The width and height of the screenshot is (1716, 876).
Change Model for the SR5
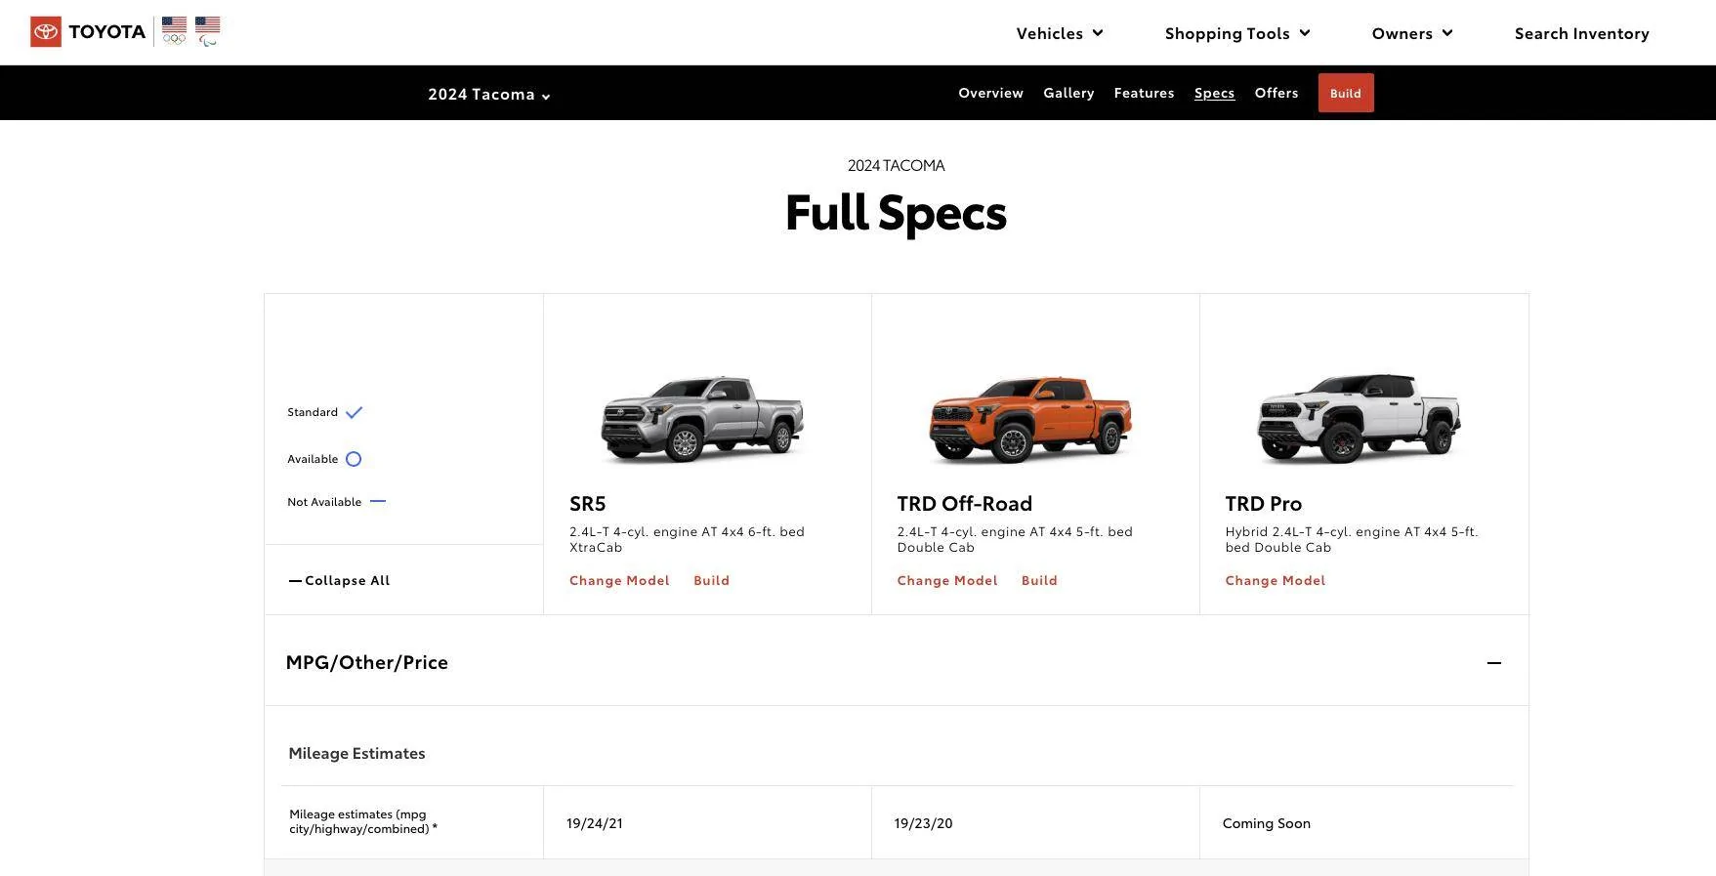(x=619, y=580)
